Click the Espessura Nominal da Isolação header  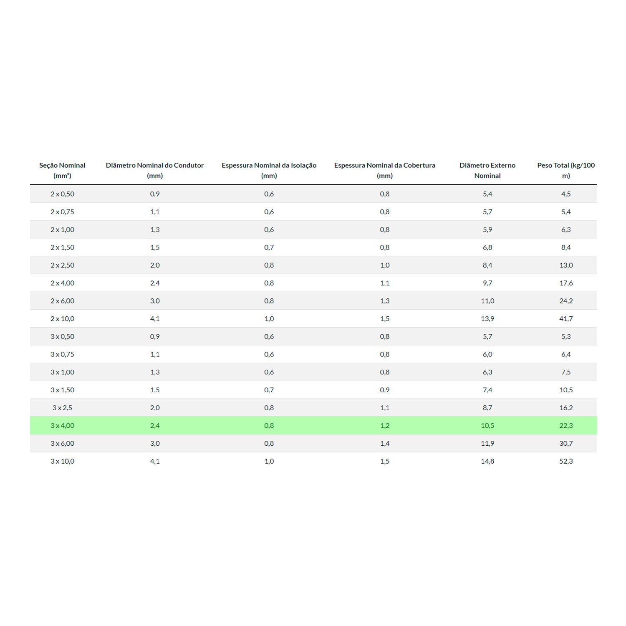pos(269,170)
